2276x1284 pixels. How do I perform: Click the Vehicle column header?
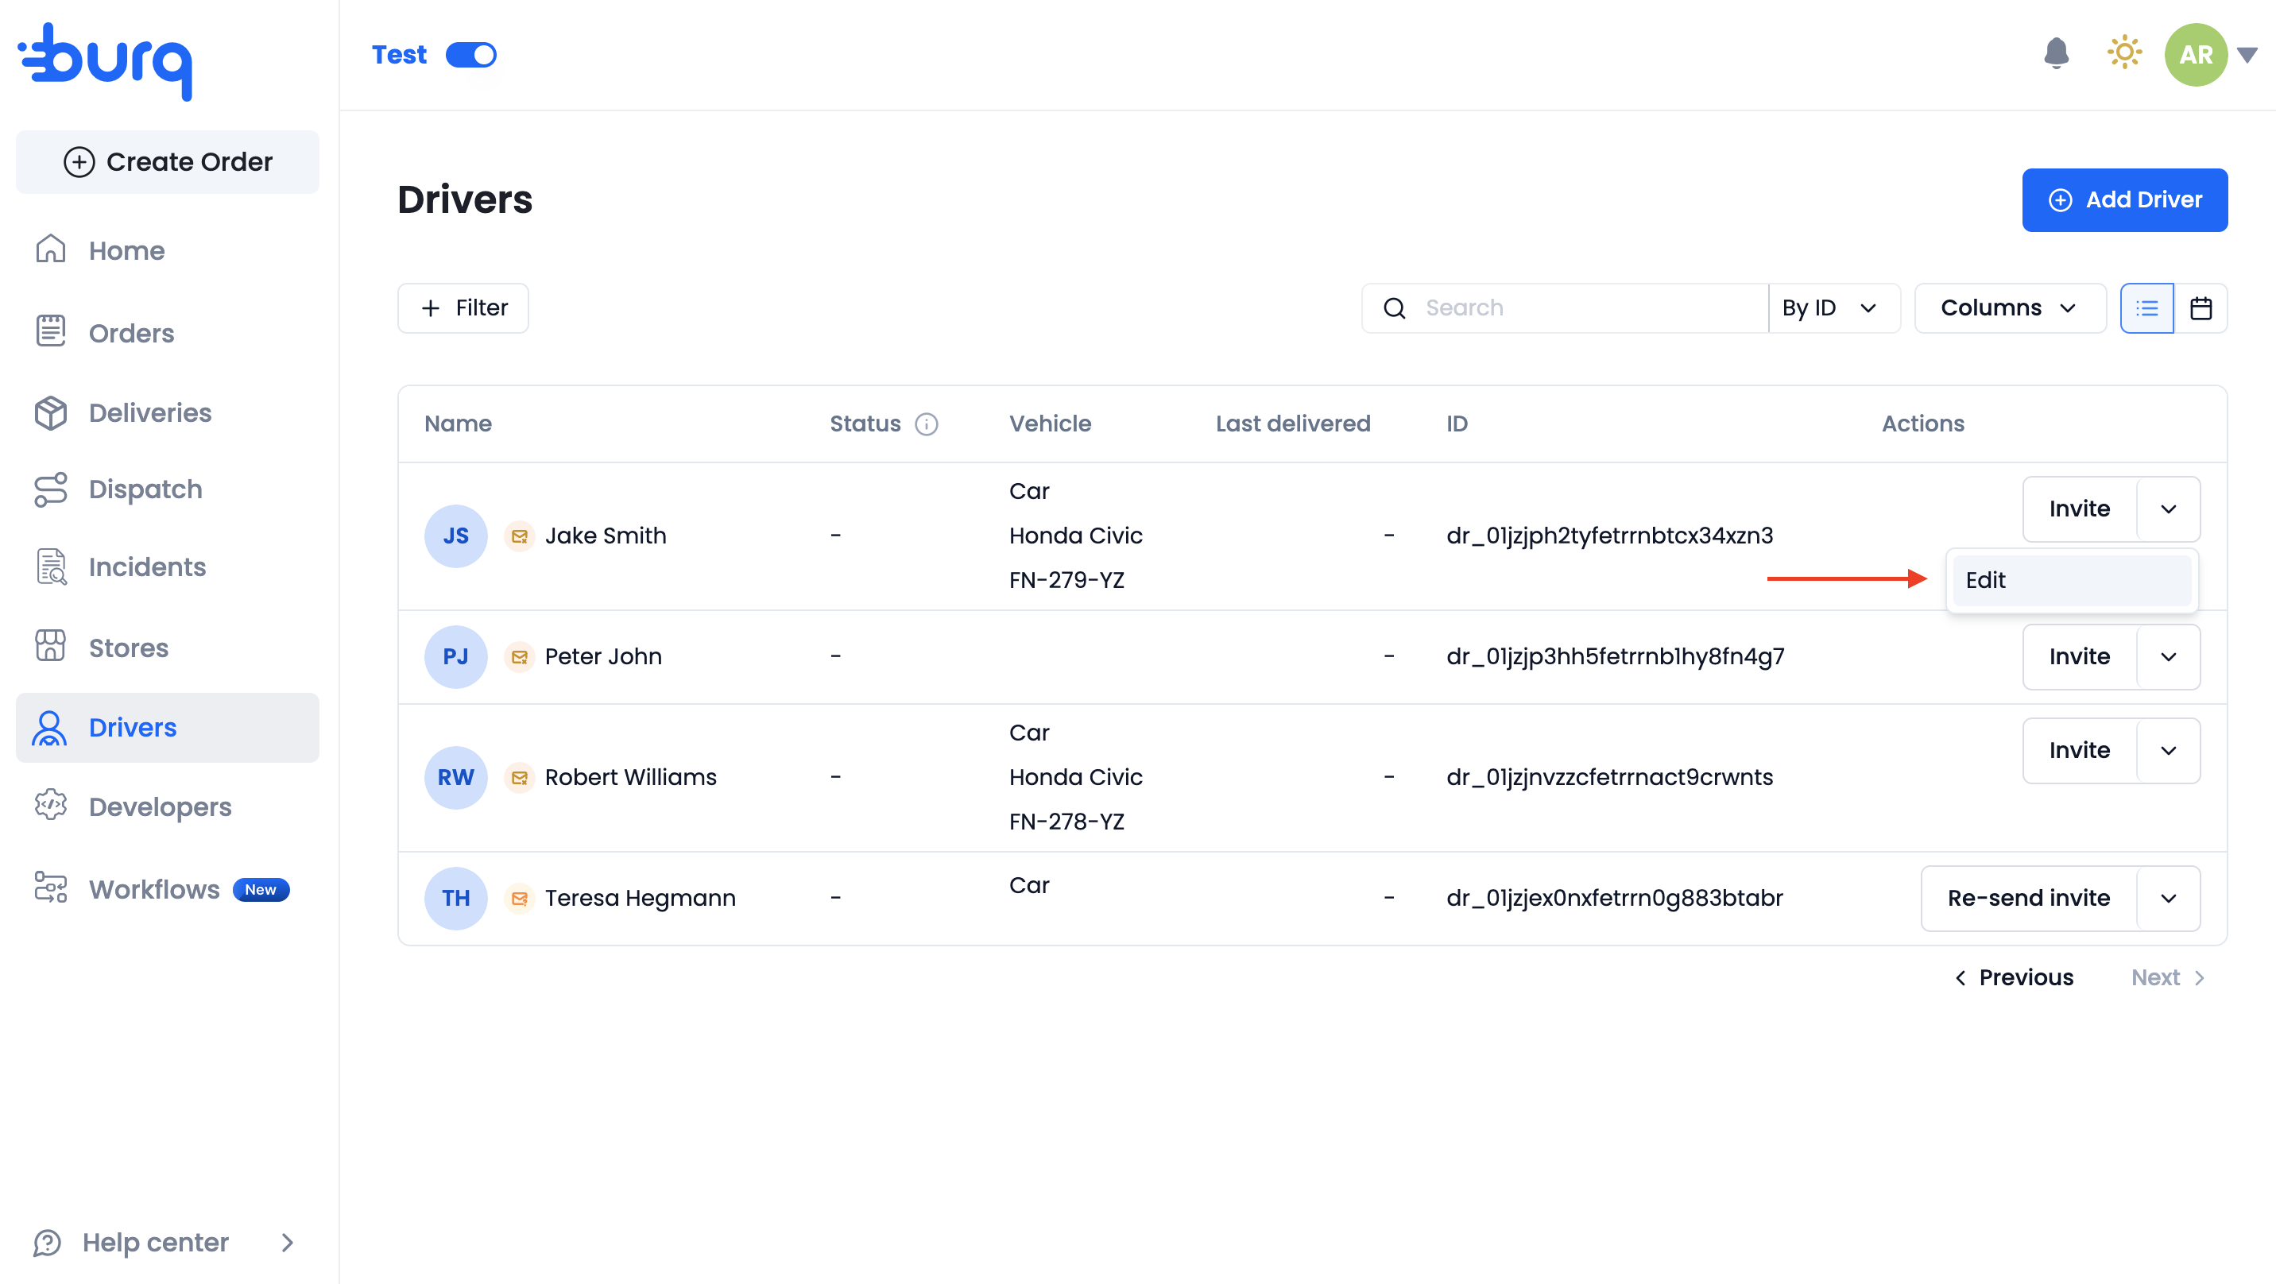pos(1050,423)
